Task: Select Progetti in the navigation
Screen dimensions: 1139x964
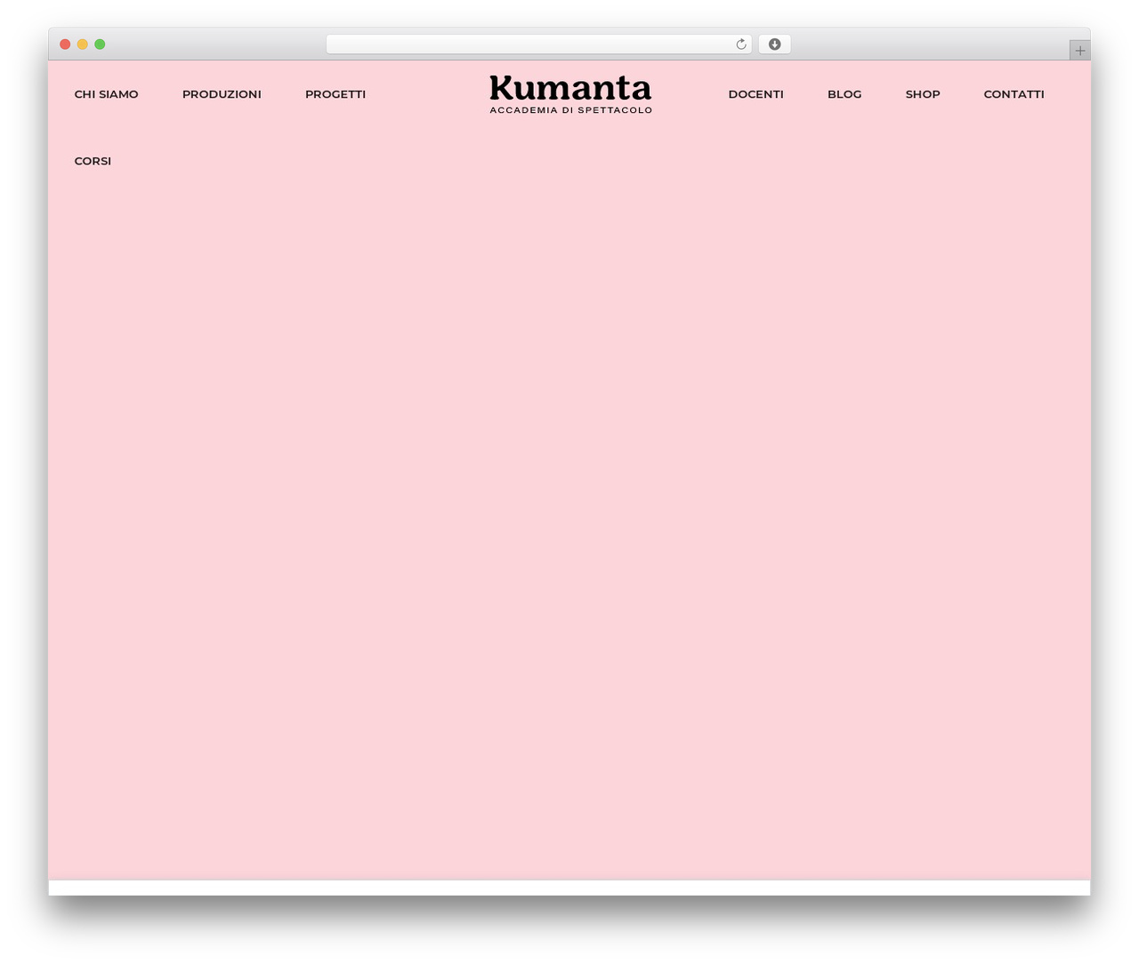Action: point(335,94)
